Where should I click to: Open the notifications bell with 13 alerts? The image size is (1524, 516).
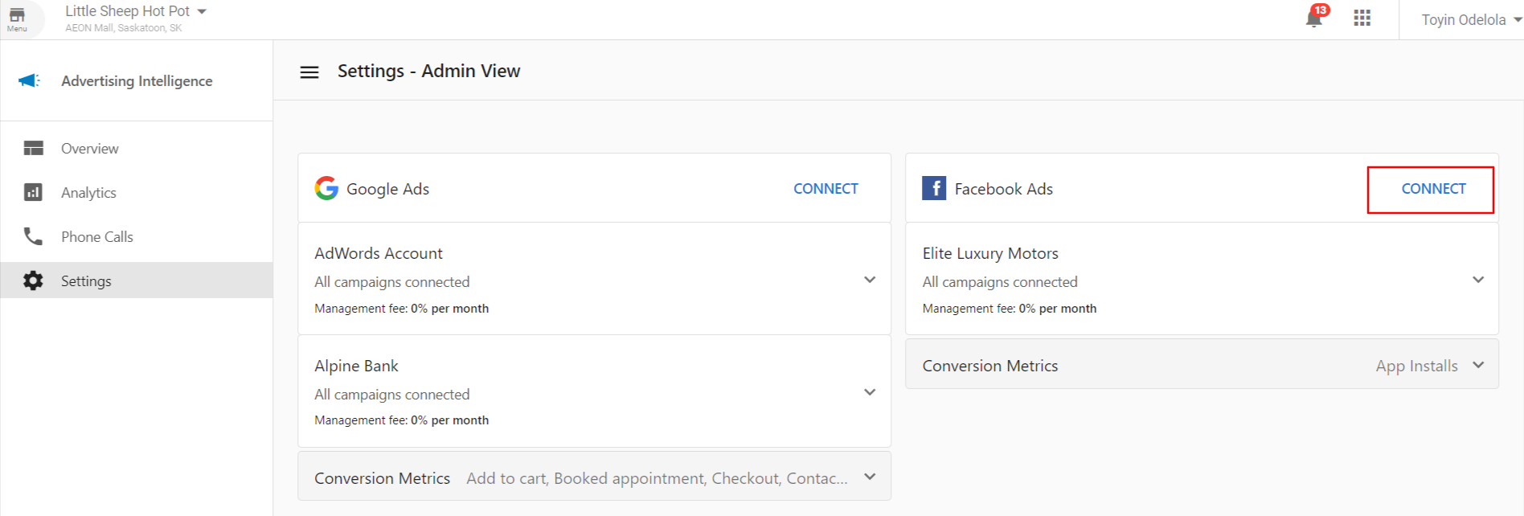[1313, 18]
